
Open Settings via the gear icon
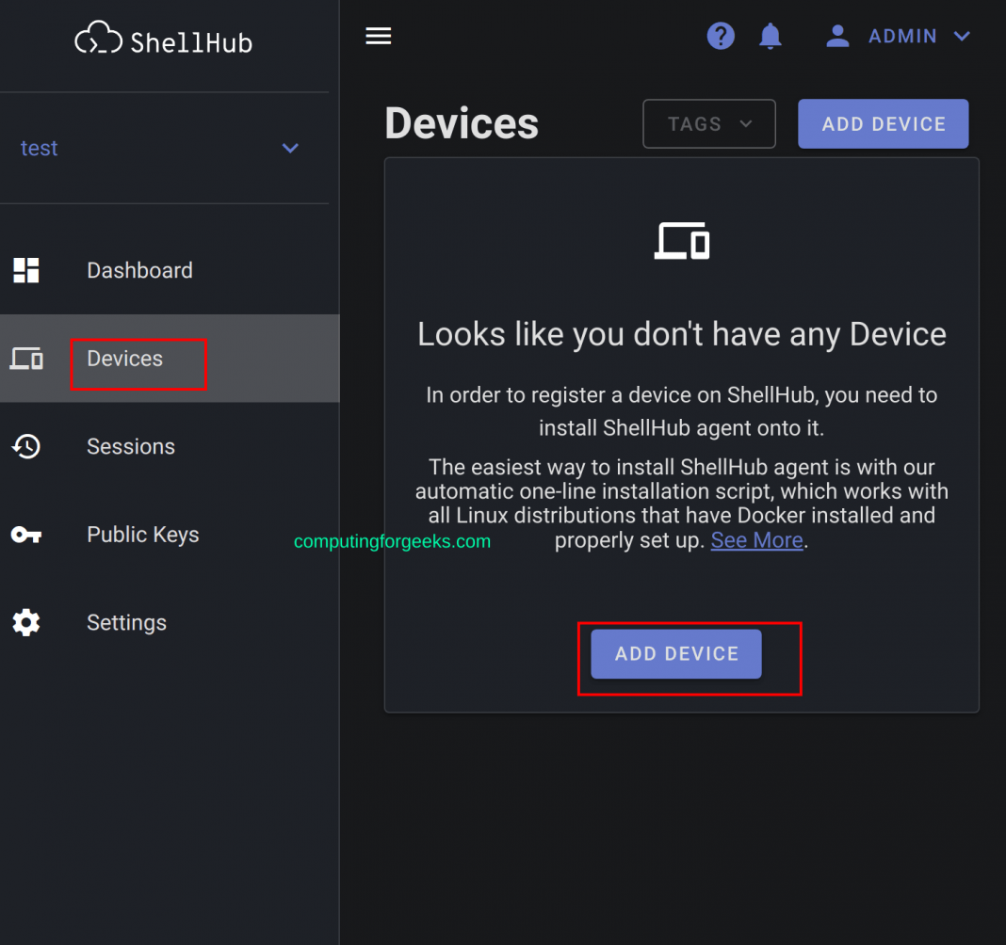(x=27, y=622)
